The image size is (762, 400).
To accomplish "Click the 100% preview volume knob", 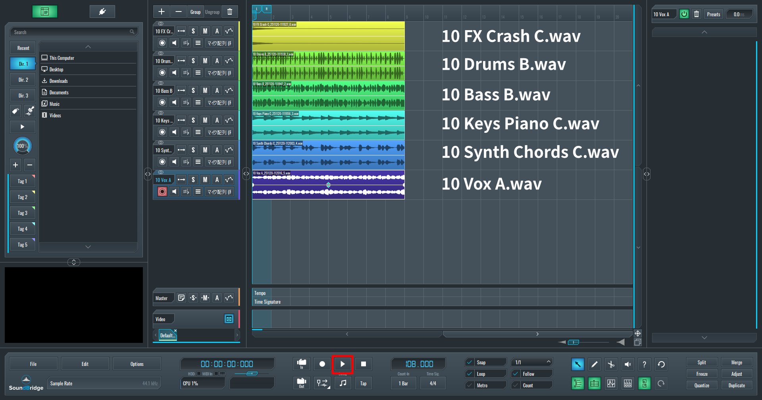I will tap(22, 146).
